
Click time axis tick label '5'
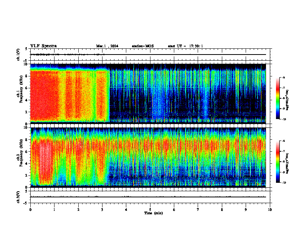click(x=150, y=210)
